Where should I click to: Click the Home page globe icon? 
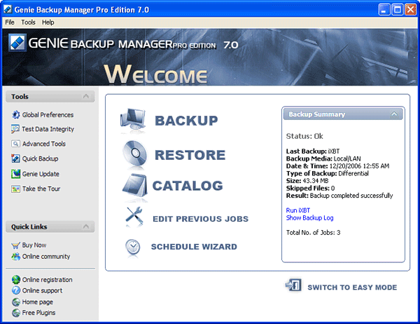coord(16,302)
